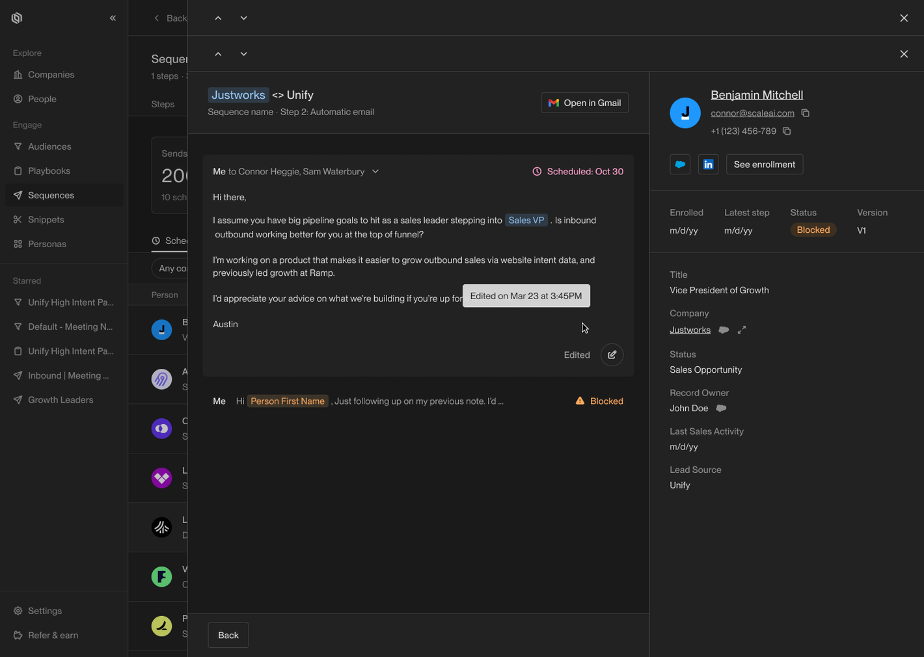This screenshot has width=924, height=657.
Task: Go to previous item in the top panel bar
Action: (x=218, y=18)
